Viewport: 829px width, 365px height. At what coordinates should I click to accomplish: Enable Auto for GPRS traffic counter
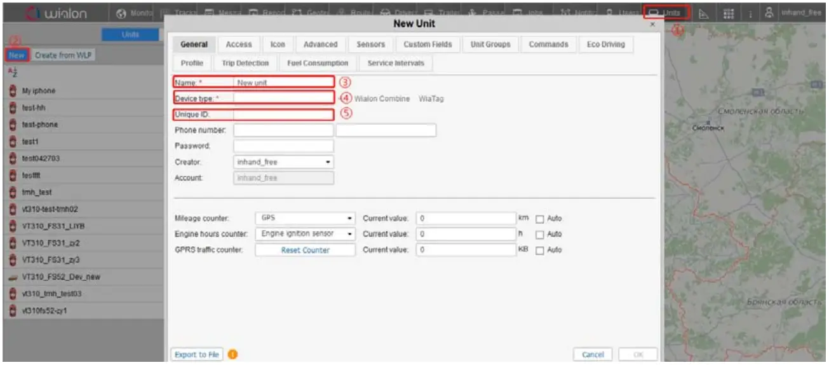pyautogui.click(x=539, y=251)
